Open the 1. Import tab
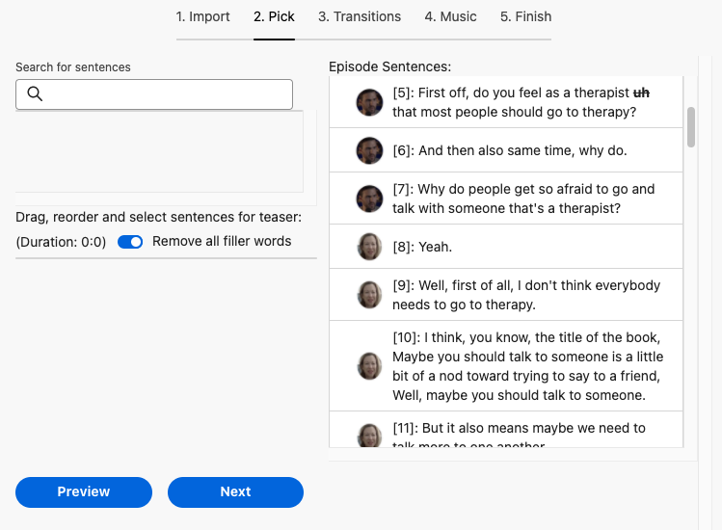The width and height of the screenshot is (722, 530). [x=202, y=16]
